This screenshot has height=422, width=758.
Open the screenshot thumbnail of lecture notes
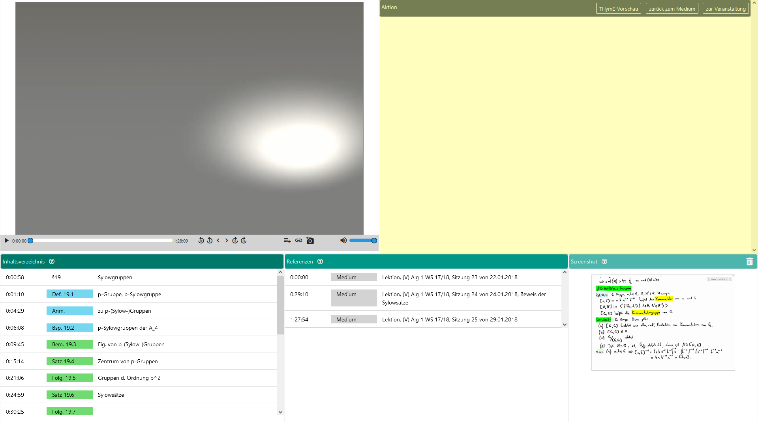point(663,323)
